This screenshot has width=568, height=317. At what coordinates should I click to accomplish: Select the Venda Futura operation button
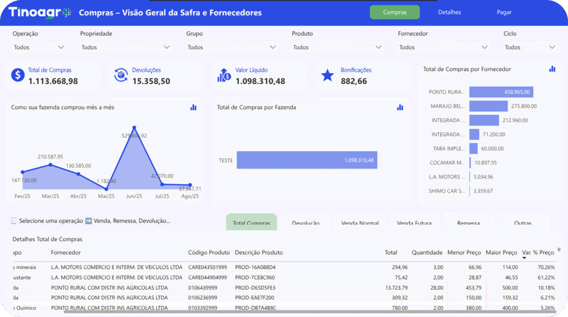(414, 223)
